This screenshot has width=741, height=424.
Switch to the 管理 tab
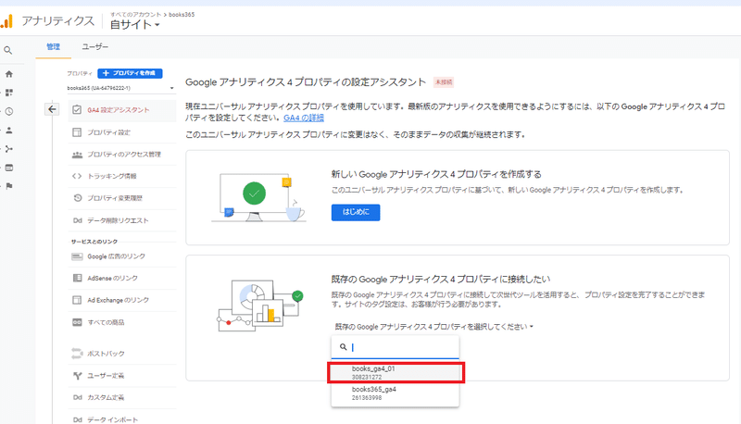53,46
